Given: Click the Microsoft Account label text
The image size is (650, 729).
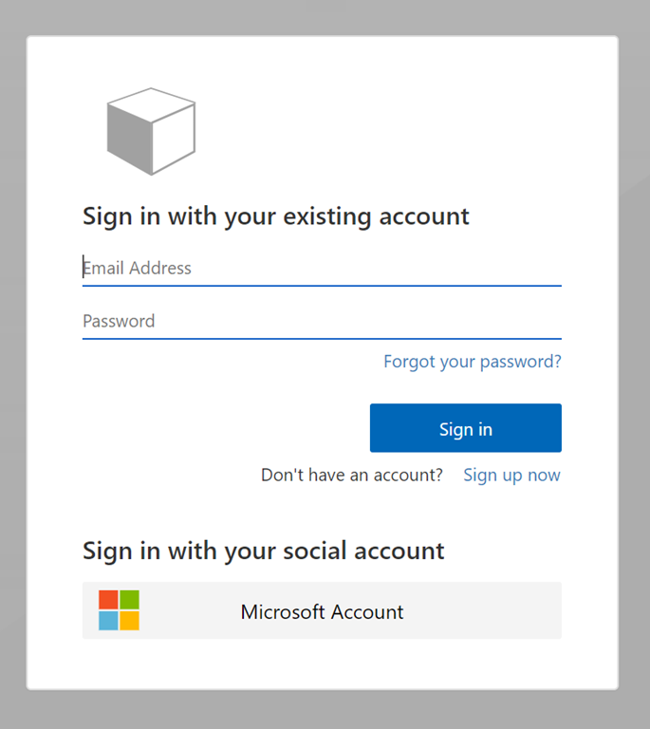Looking at the screenshot, I should click(322, 612).
